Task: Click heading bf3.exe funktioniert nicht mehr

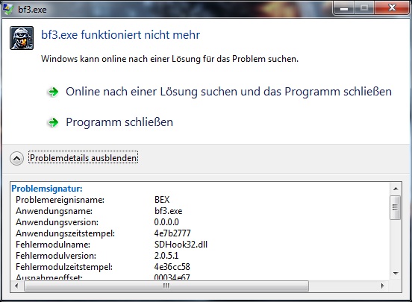Action: [121, 34]
